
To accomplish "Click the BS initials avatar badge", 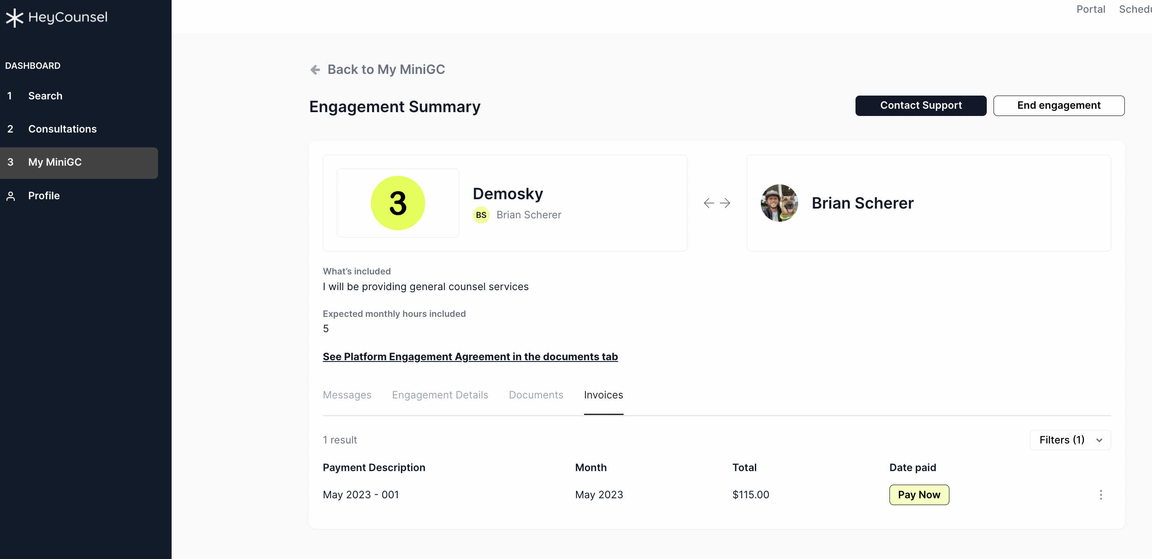I will pos(481,215).
